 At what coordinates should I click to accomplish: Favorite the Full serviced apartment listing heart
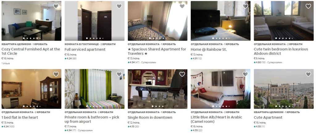coord(119,6)
